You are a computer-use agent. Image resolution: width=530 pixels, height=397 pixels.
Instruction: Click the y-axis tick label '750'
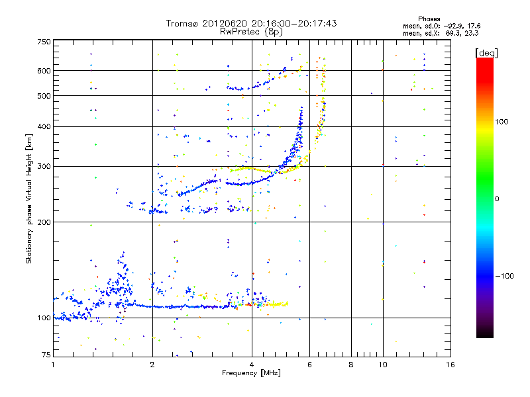44,42
